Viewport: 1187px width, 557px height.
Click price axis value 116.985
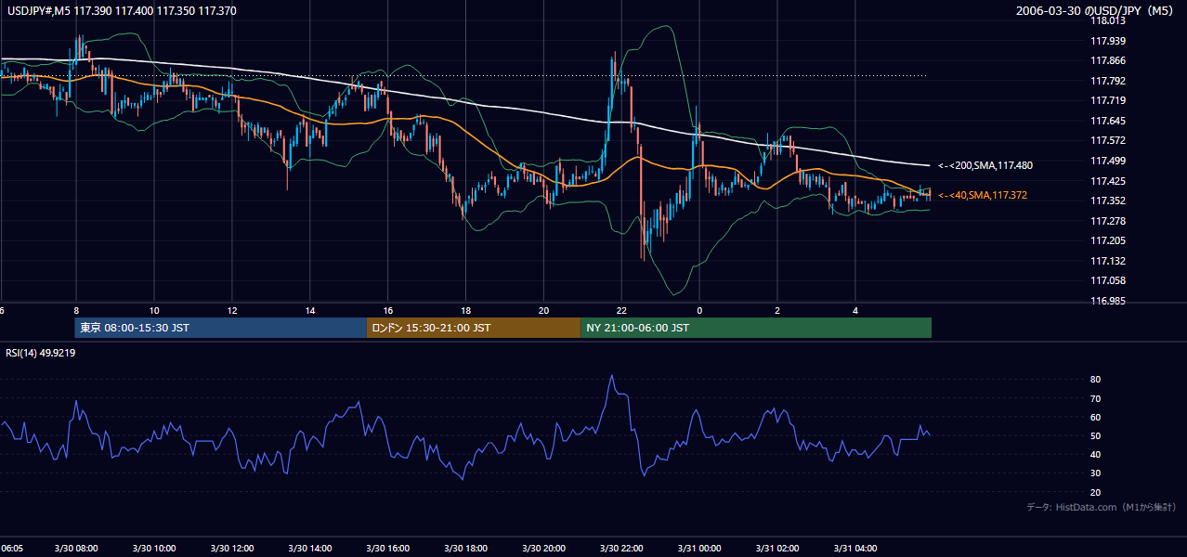[1109, 301]
